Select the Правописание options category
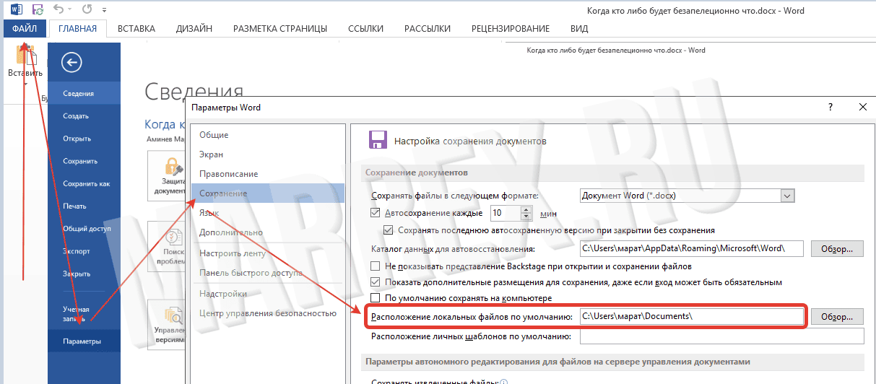 [268, 174]
